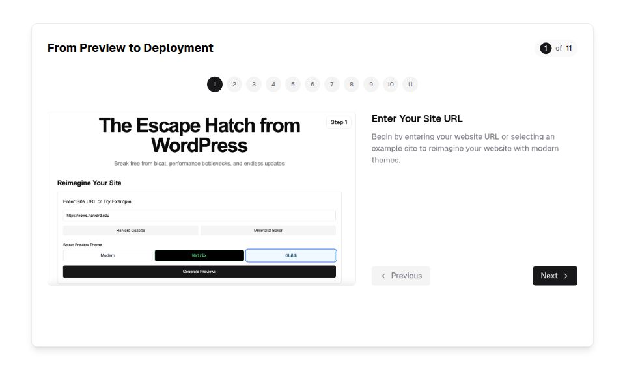625x390 pixels.
Task: Click 'From Preview to Deployment' title
Action: pos(130,48)
